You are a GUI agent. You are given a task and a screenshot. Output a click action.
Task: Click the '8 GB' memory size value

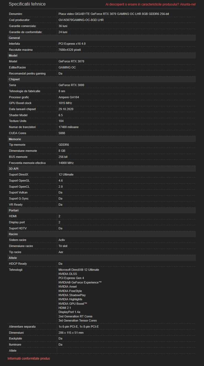coord(62,151)
